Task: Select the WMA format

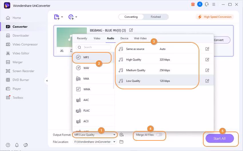Action: click(93, 89)
